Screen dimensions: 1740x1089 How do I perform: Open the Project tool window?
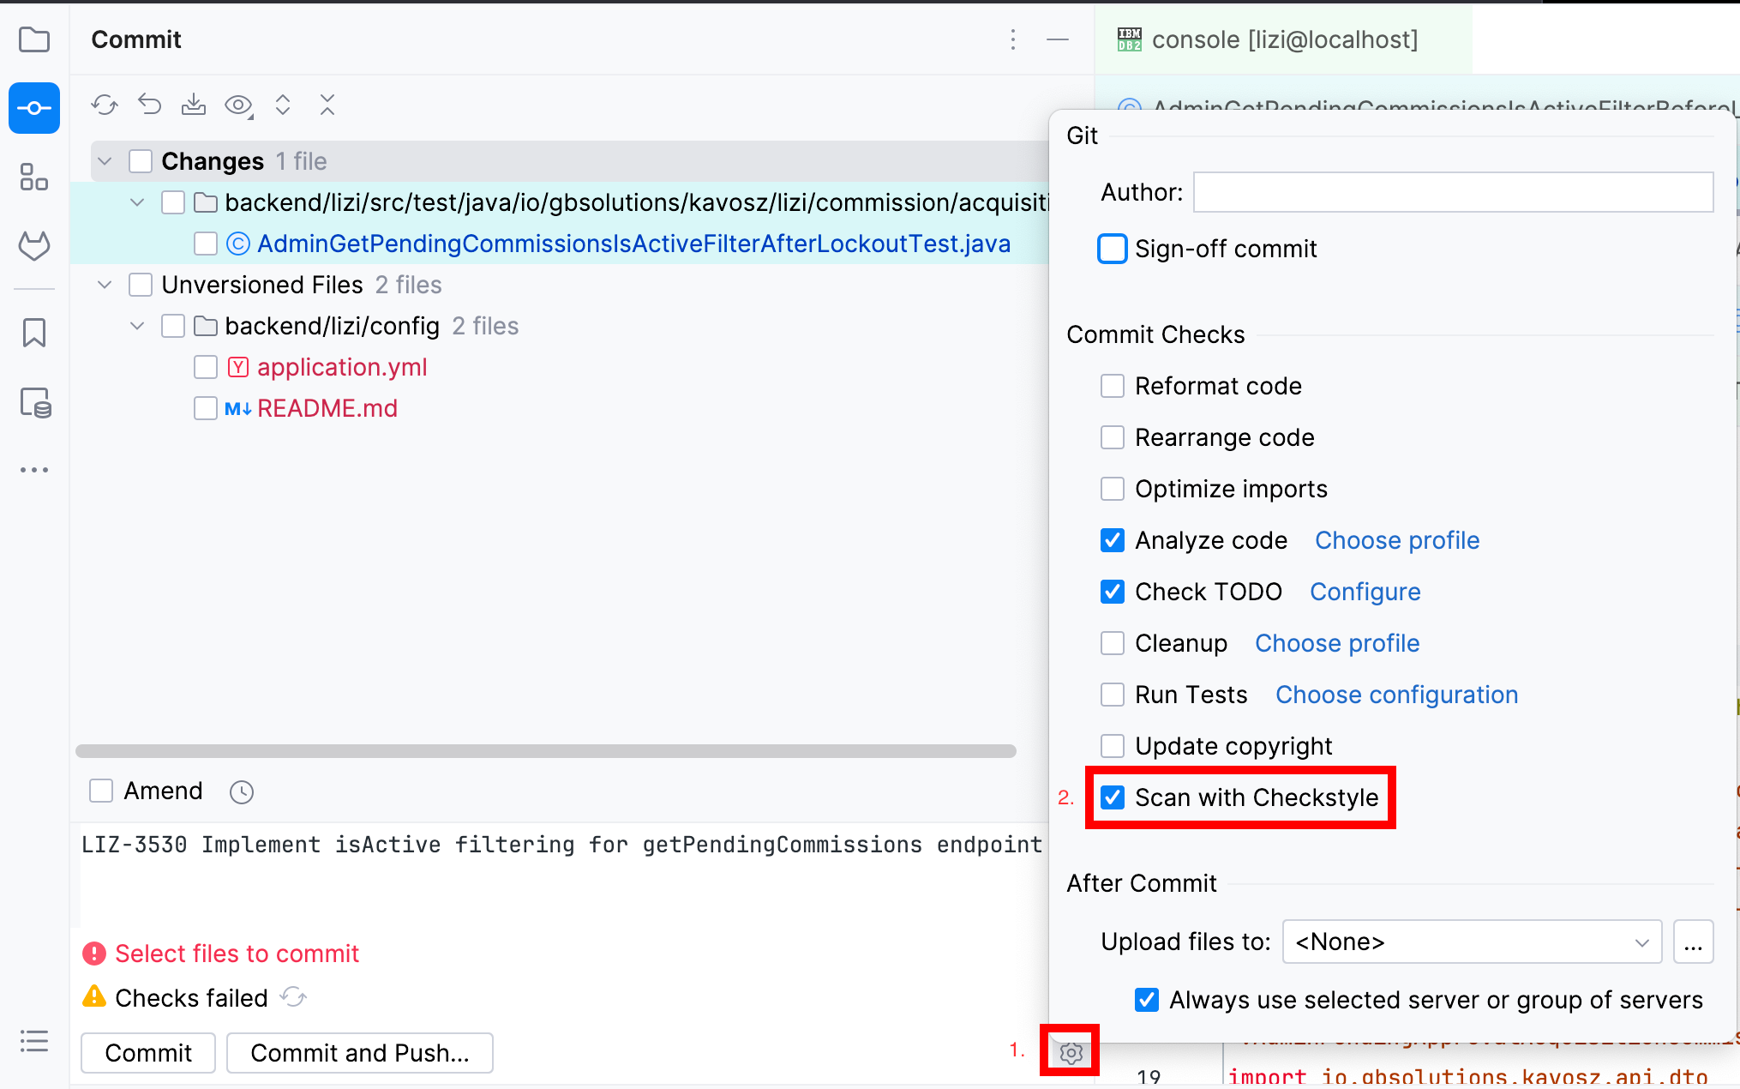34,40
